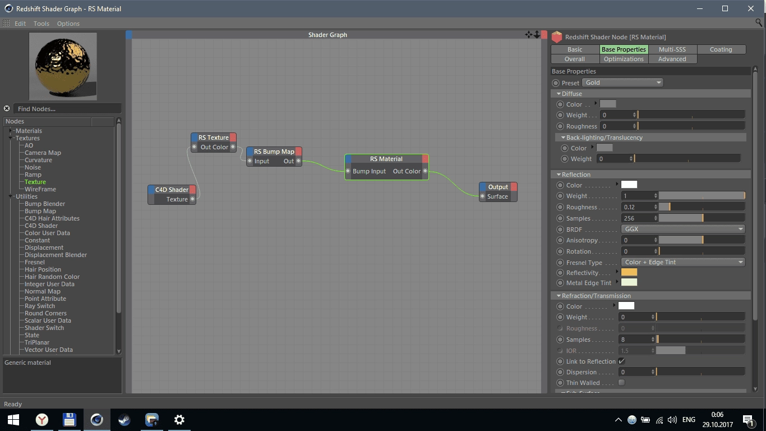Toggle the Preset animation radio dot
The image size is (766, 431).
pos(556,83)
